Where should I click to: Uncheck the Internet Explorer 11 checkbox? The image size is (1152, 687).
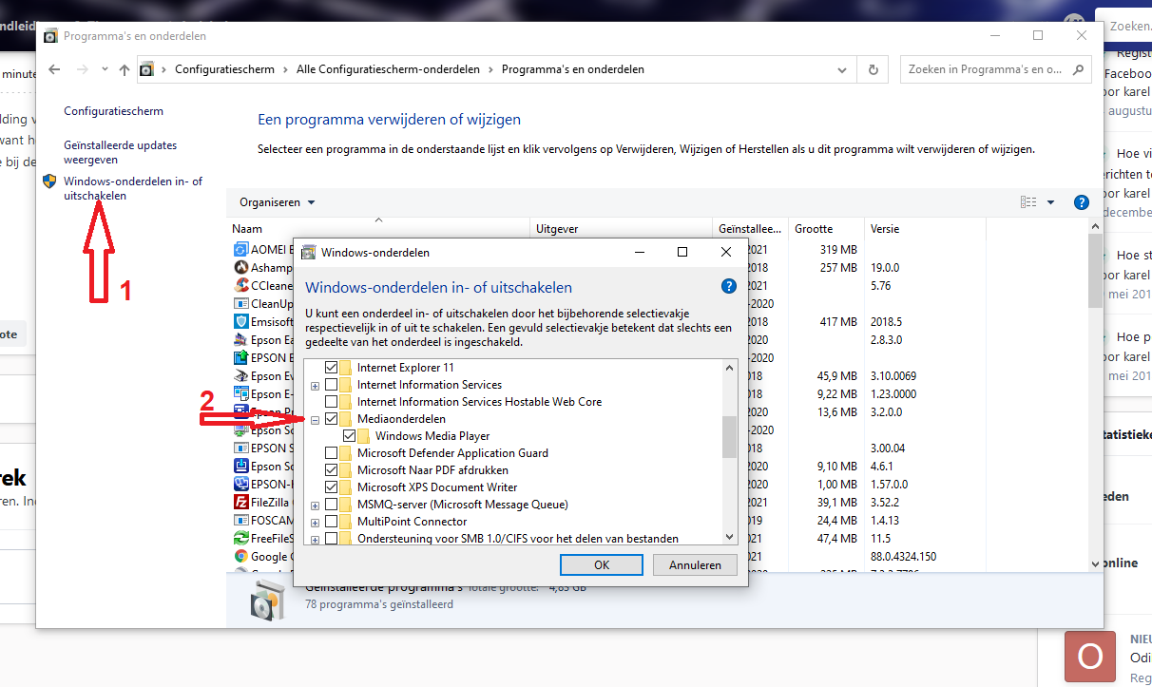[331, 368]
